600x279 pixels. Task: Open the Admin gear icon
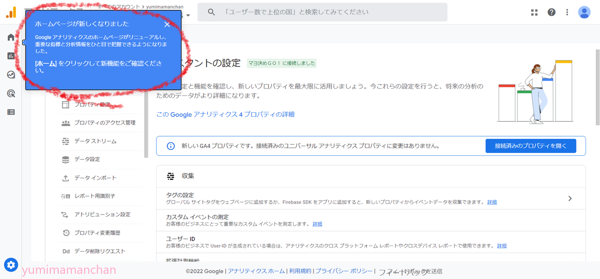click(x=11, y=265)
